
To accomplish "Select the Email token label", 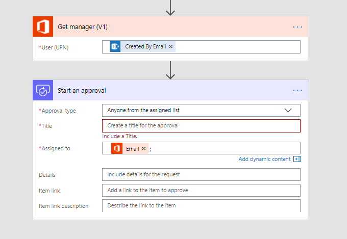I will pos(133,149).
